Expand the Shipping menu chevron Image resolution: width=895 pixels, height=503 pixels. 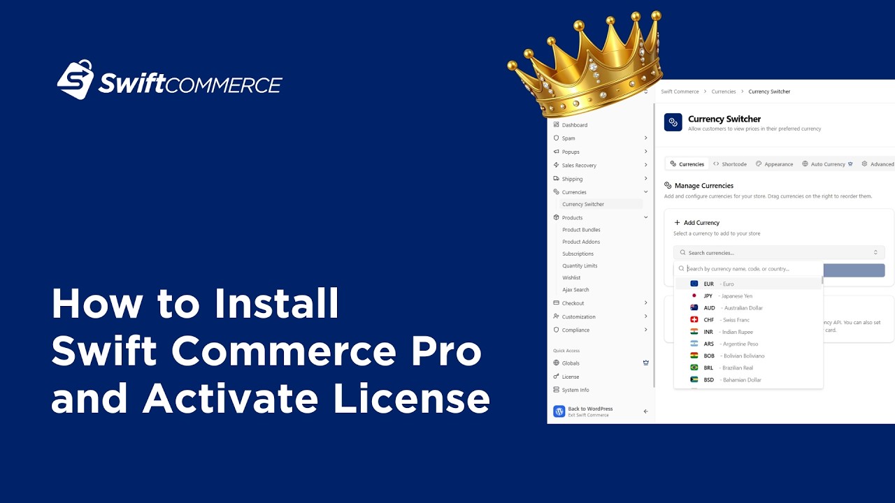click(646, 179)
